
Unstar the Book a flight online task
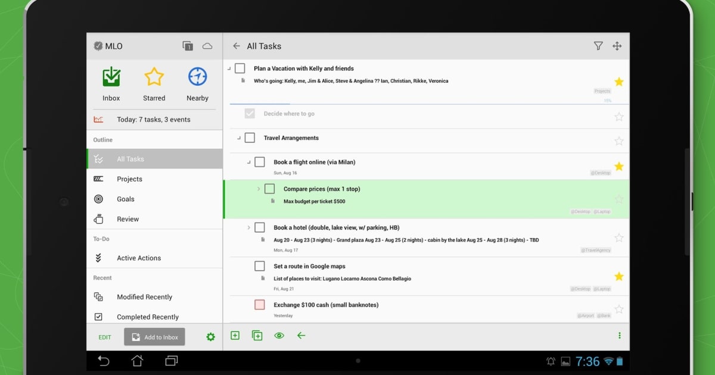click(x=618, y=167)
